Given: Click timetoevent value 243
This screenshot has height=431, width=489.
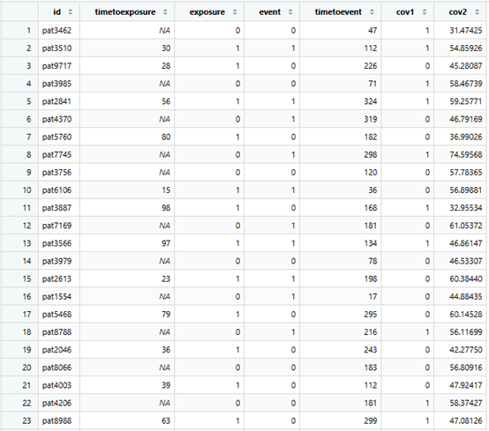Looking at the screenshot, I should (370, 350).
